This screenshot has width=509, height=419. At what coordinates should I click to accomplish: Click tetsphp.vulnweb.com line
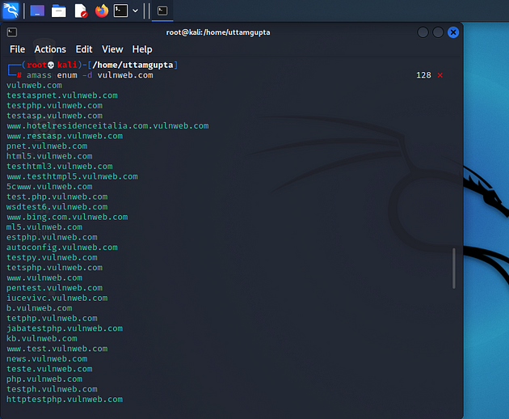(x=55, y=267)
